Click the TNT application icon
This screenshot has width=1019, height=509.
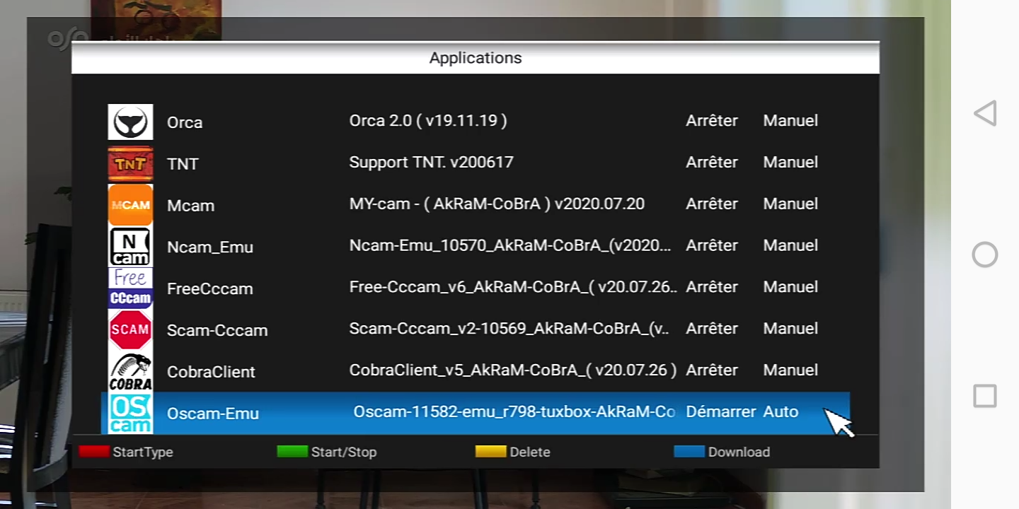tap(130, 163)
